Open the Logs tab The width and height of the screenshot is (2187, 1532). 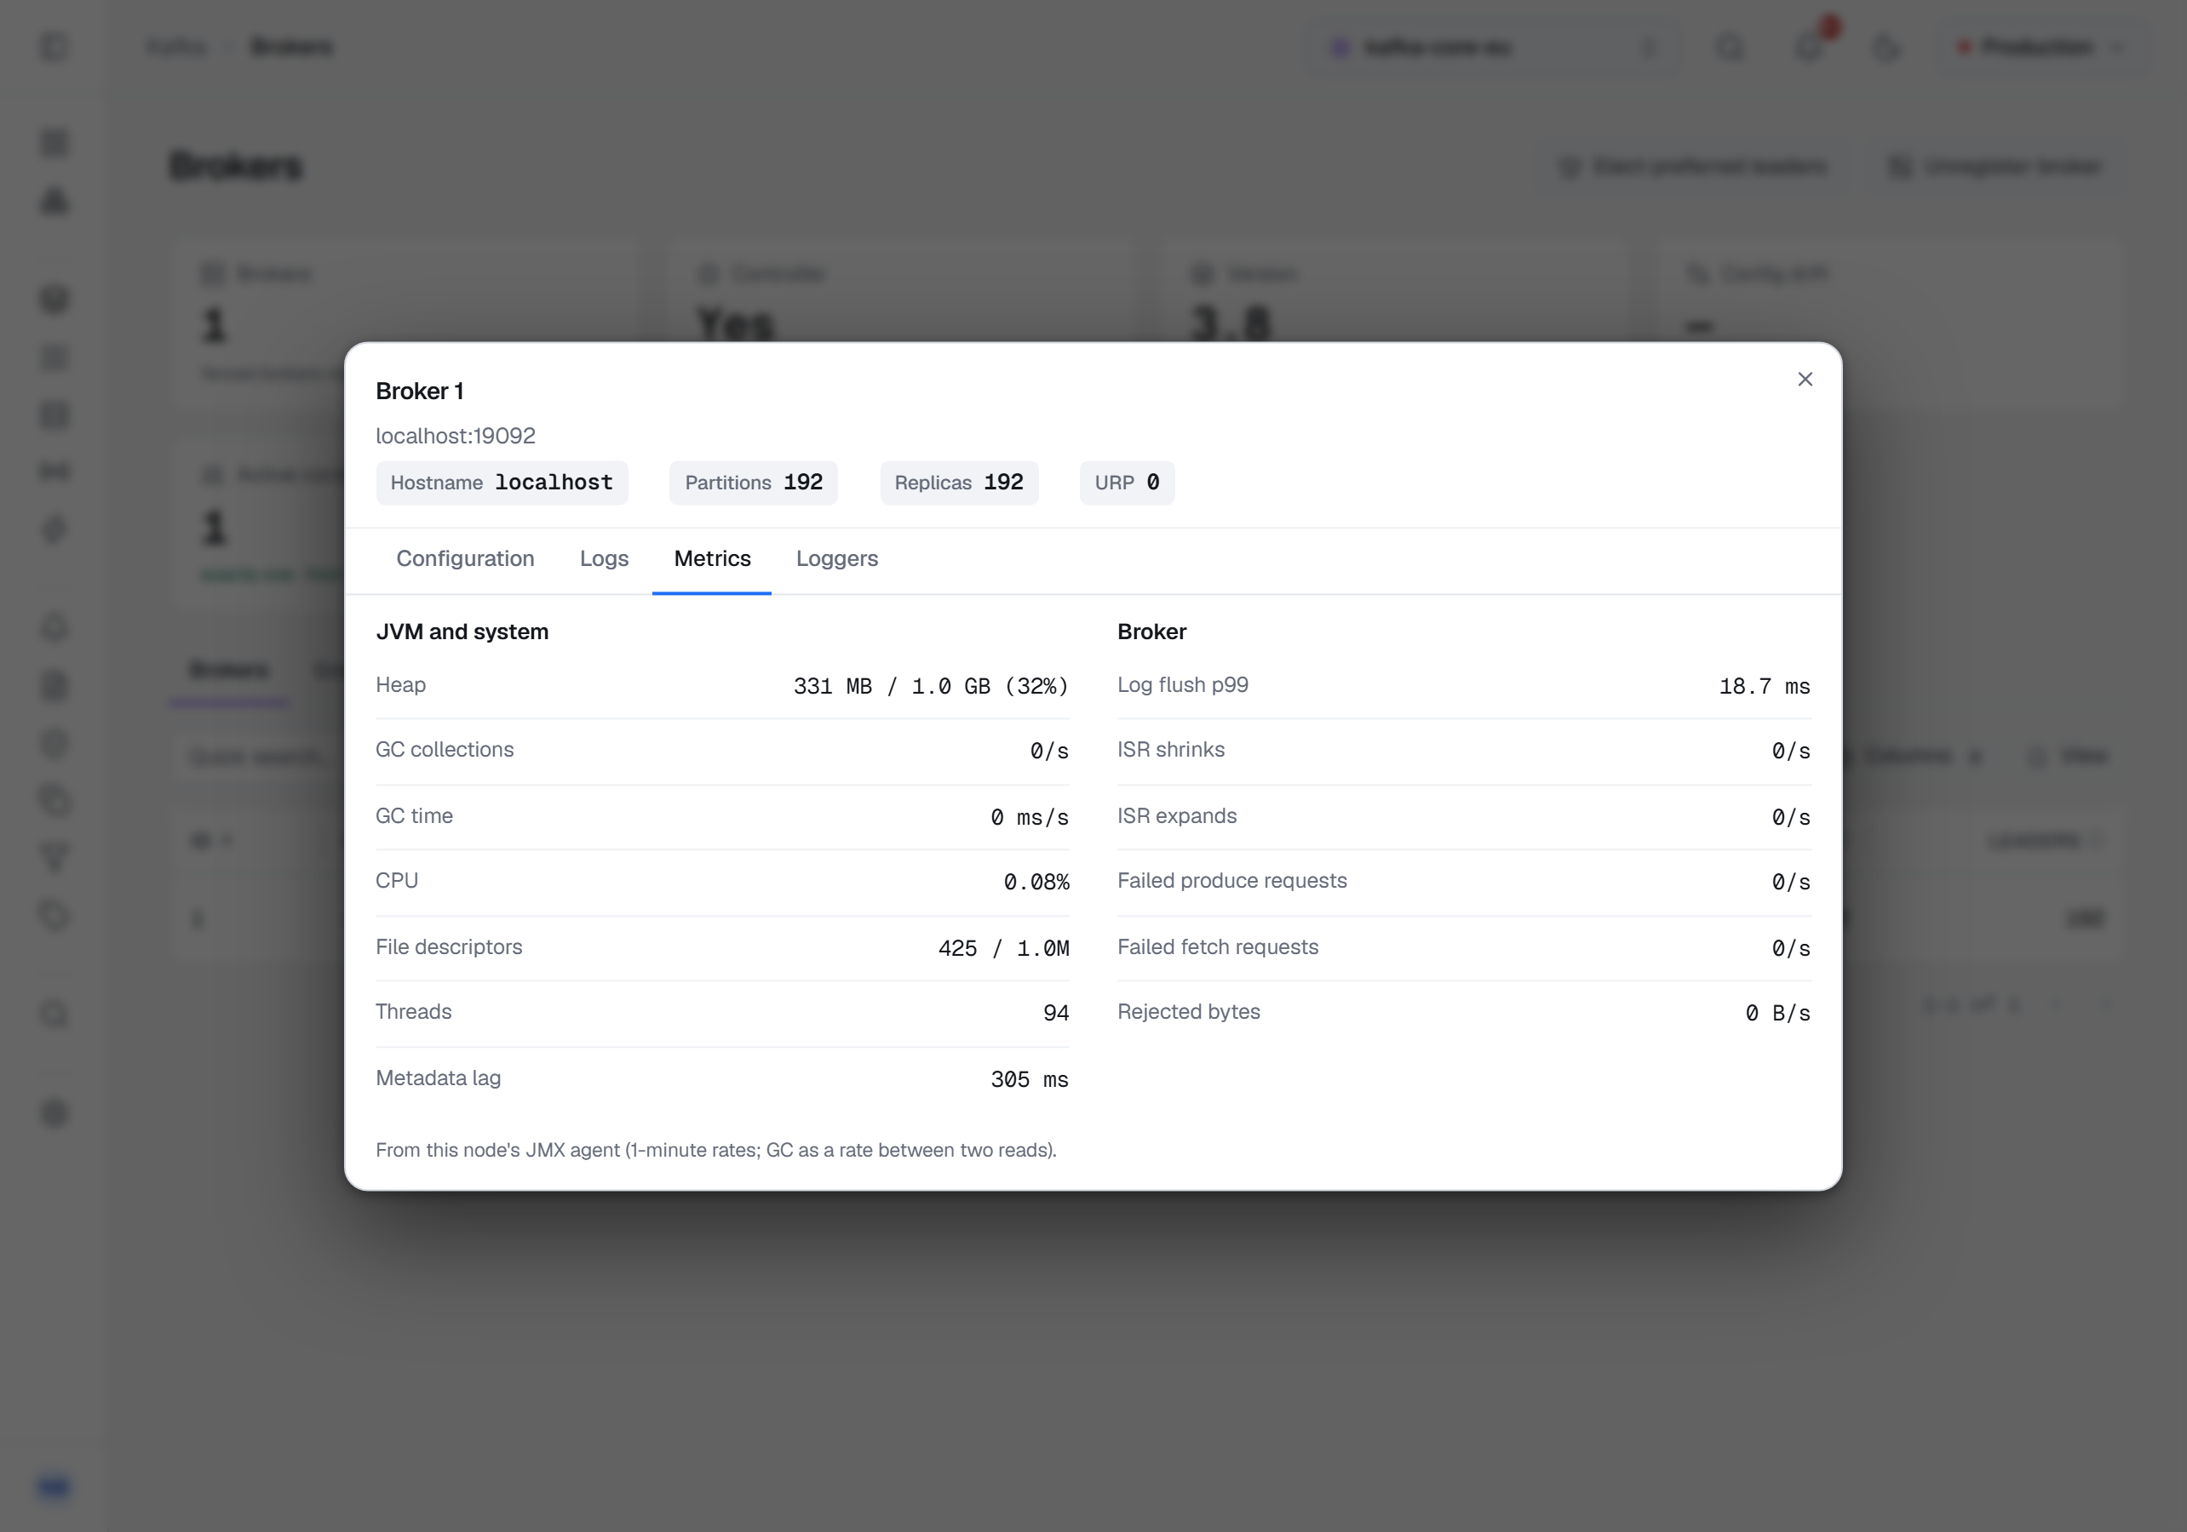[x=604, y=559]
